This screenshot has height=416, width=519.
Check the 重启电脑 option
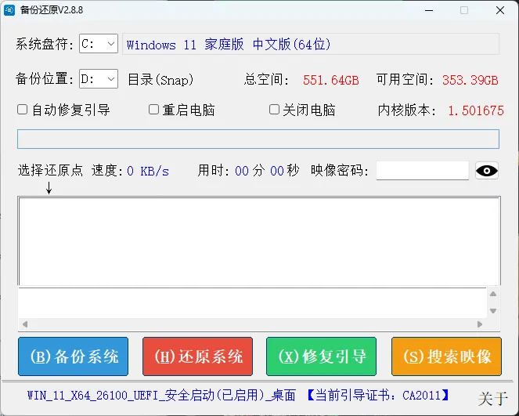tap(153, 110)
